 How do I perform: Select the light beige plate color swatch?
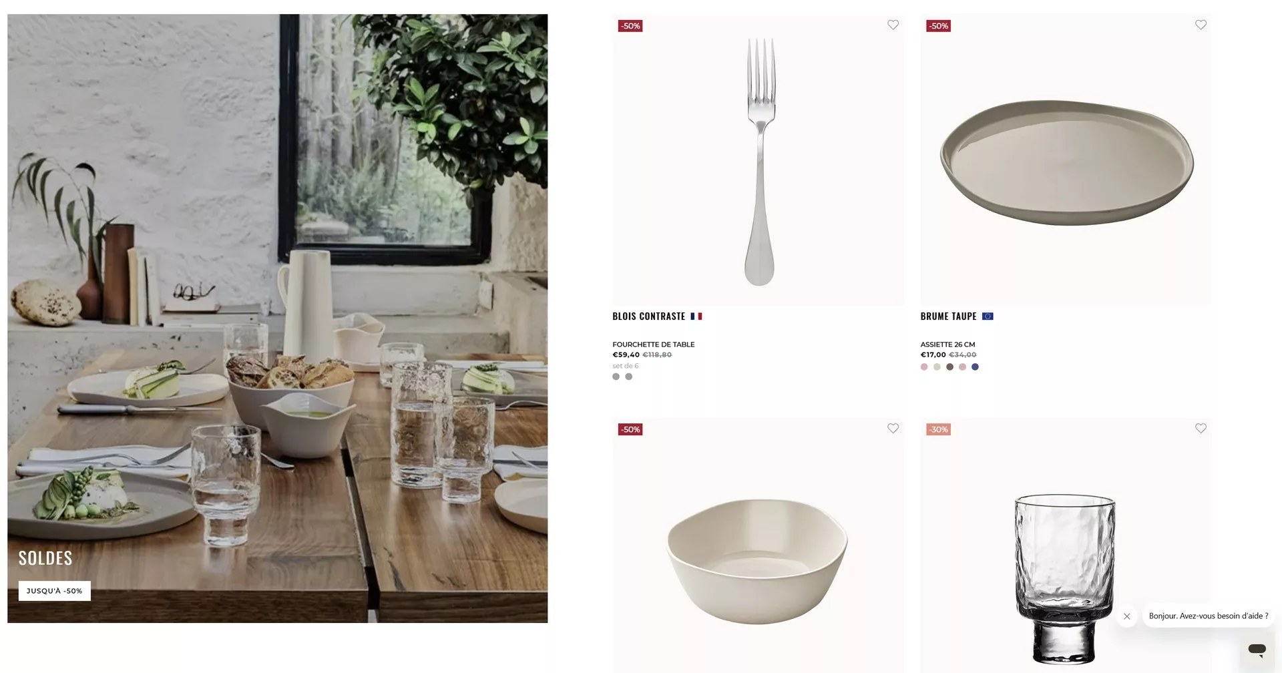click(x=937, y=367)
